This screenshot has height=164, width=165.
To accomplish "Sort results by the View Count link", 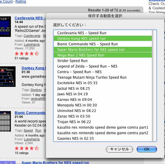I will [6, 1].
